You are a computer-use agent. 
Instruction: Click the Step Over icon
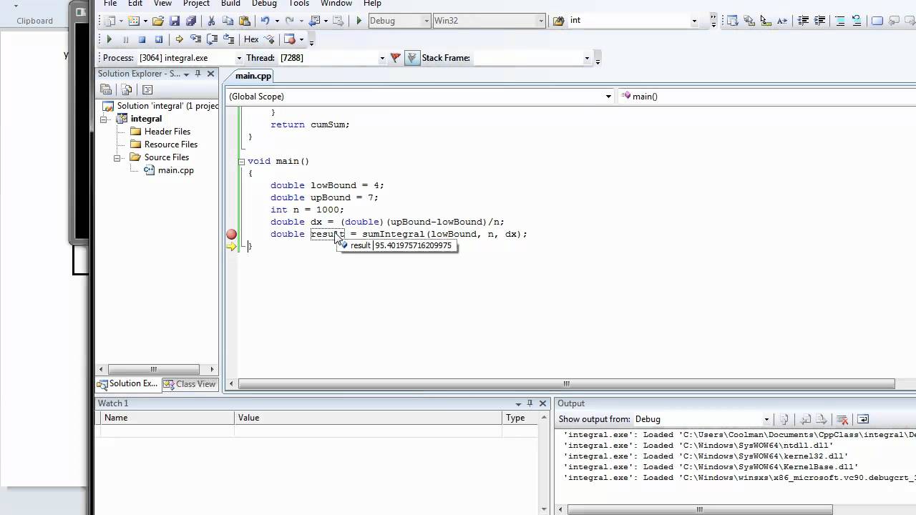[x=212, y=39]
